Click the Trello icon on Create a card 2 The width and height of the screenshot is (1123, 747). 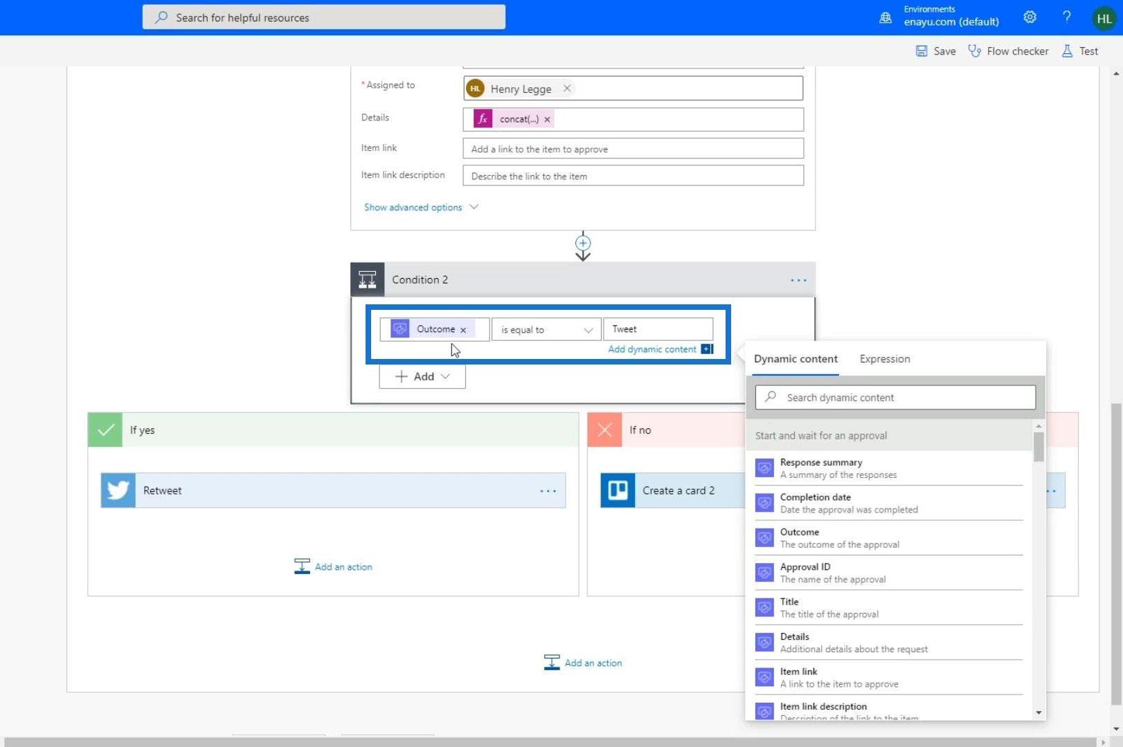click(x=618, y=490)
